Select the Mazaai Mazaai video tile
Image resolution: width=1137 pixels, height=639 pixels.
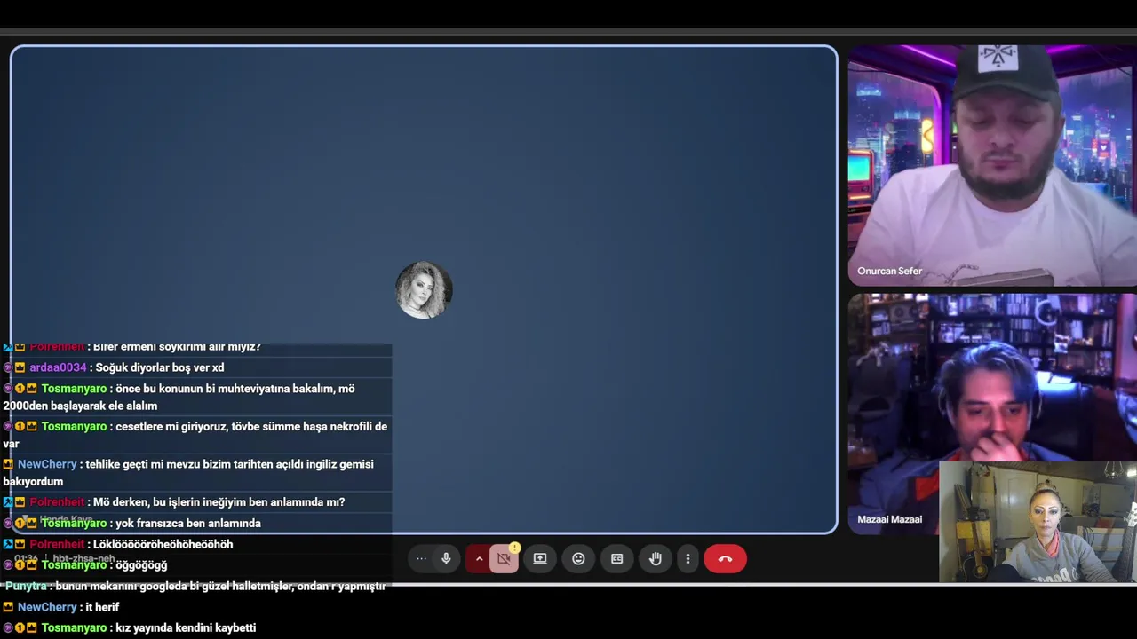tap(992, 414)
